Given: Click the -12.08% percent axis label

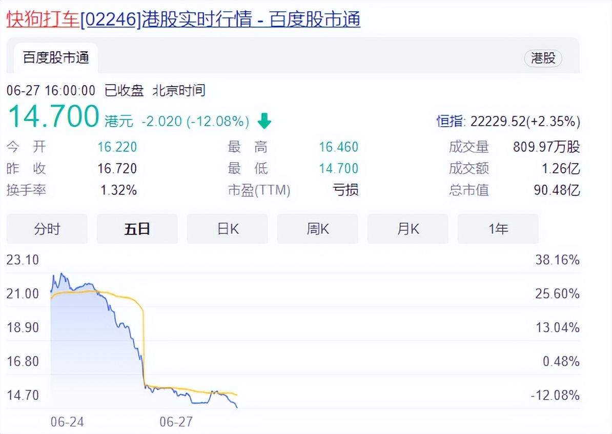Looking at the screenshot, I should 556,396.
